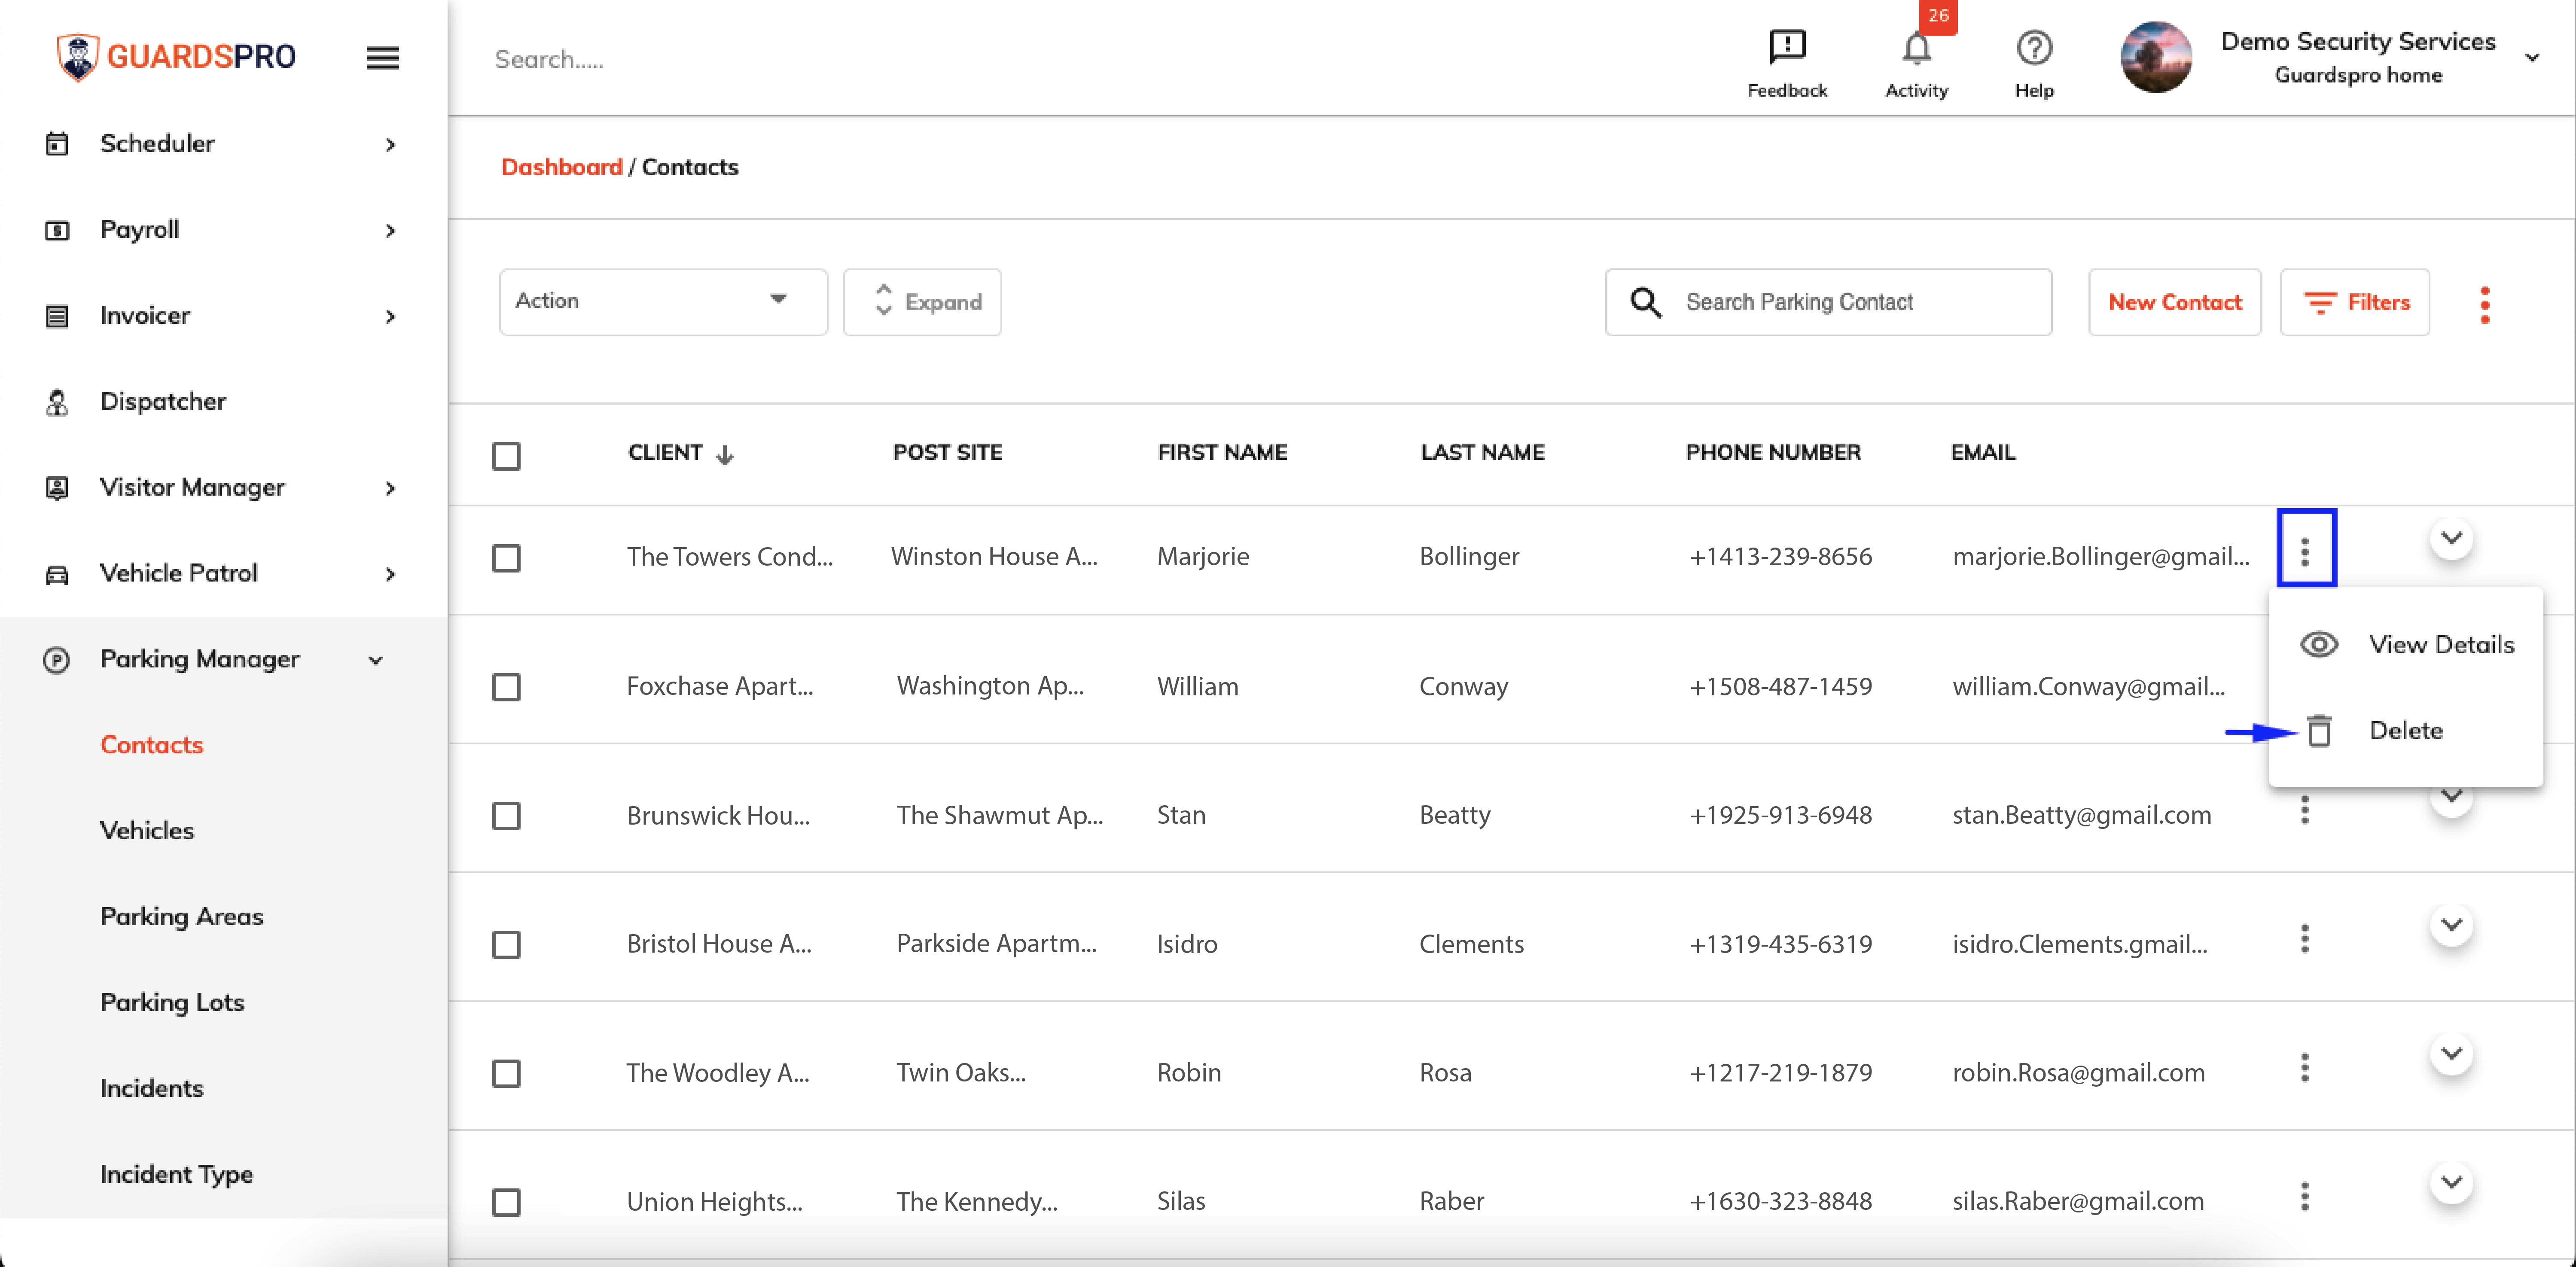This screenshot has height=1267, width=2576.
Task: Open the red three-dot toolbar menu
Action: [2484, 304]
